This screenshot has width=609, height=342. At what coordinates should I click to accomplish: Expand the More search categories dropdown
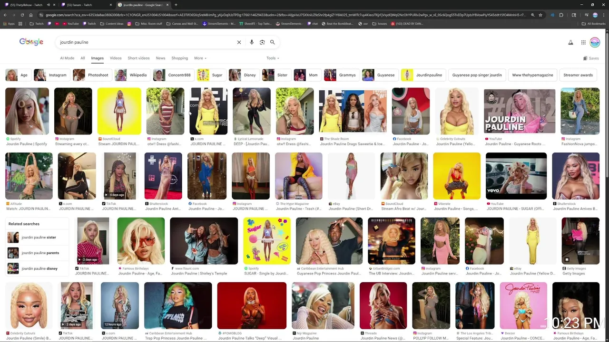[200, 58]
